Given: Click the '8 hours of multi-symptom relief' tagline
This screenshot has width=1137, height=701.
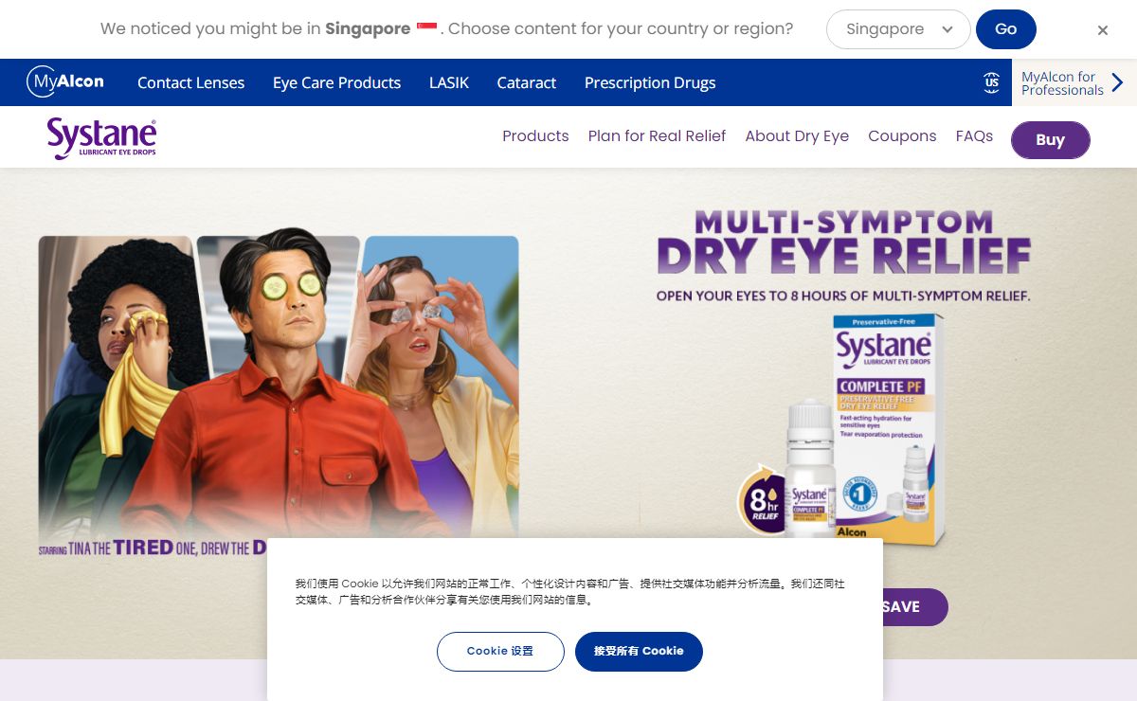Looking at the screenshot, I should pos(843,296).
